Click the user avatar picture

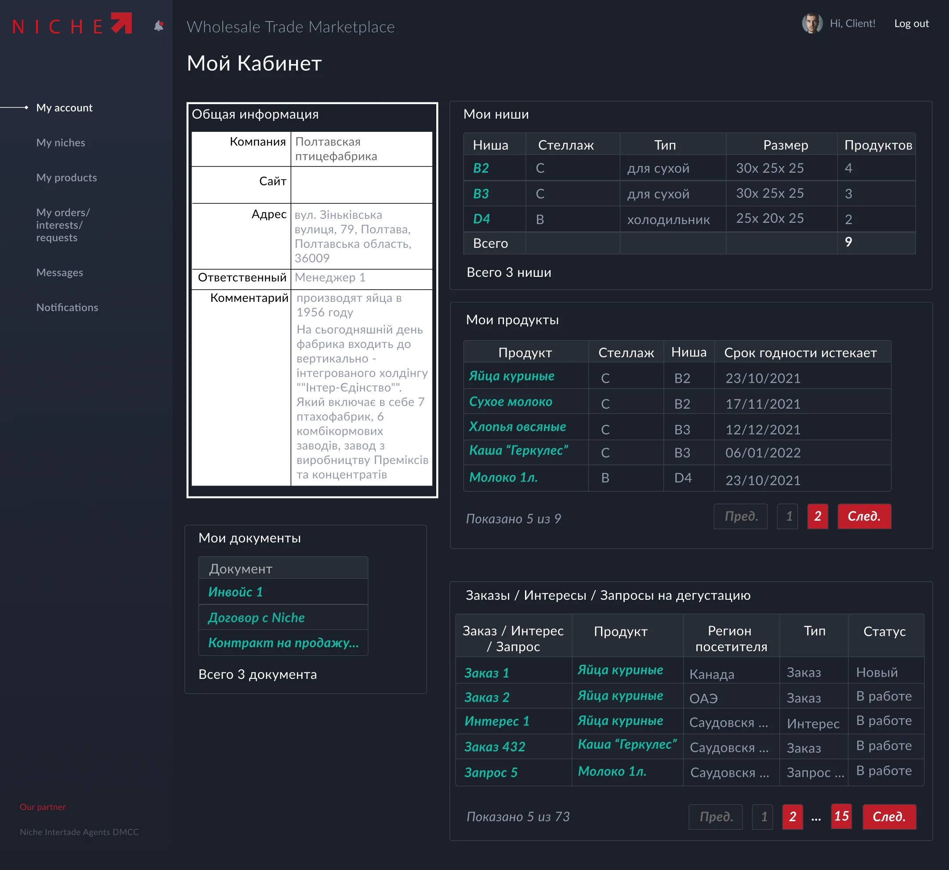[x=812, y=23]
